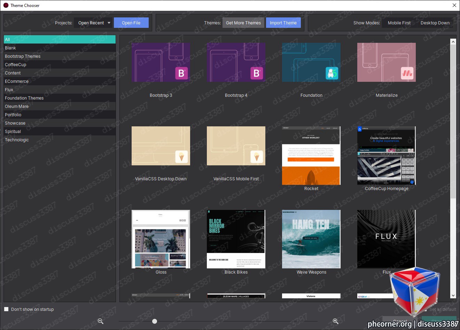Click the Import Theme button
This screenshot has height=330, width=460.
point(283,23)
